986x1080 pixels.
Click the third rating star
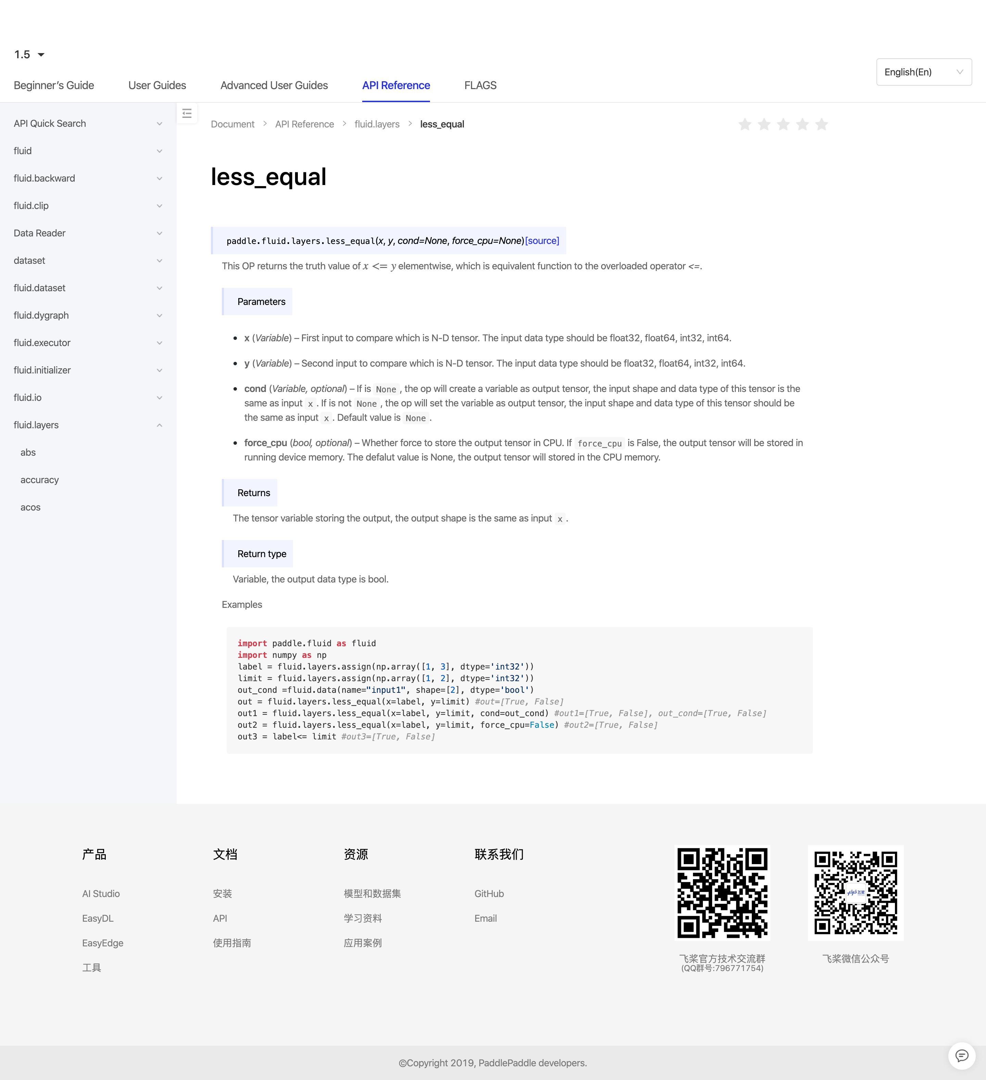pyautogui.click(x=783, y=124)
